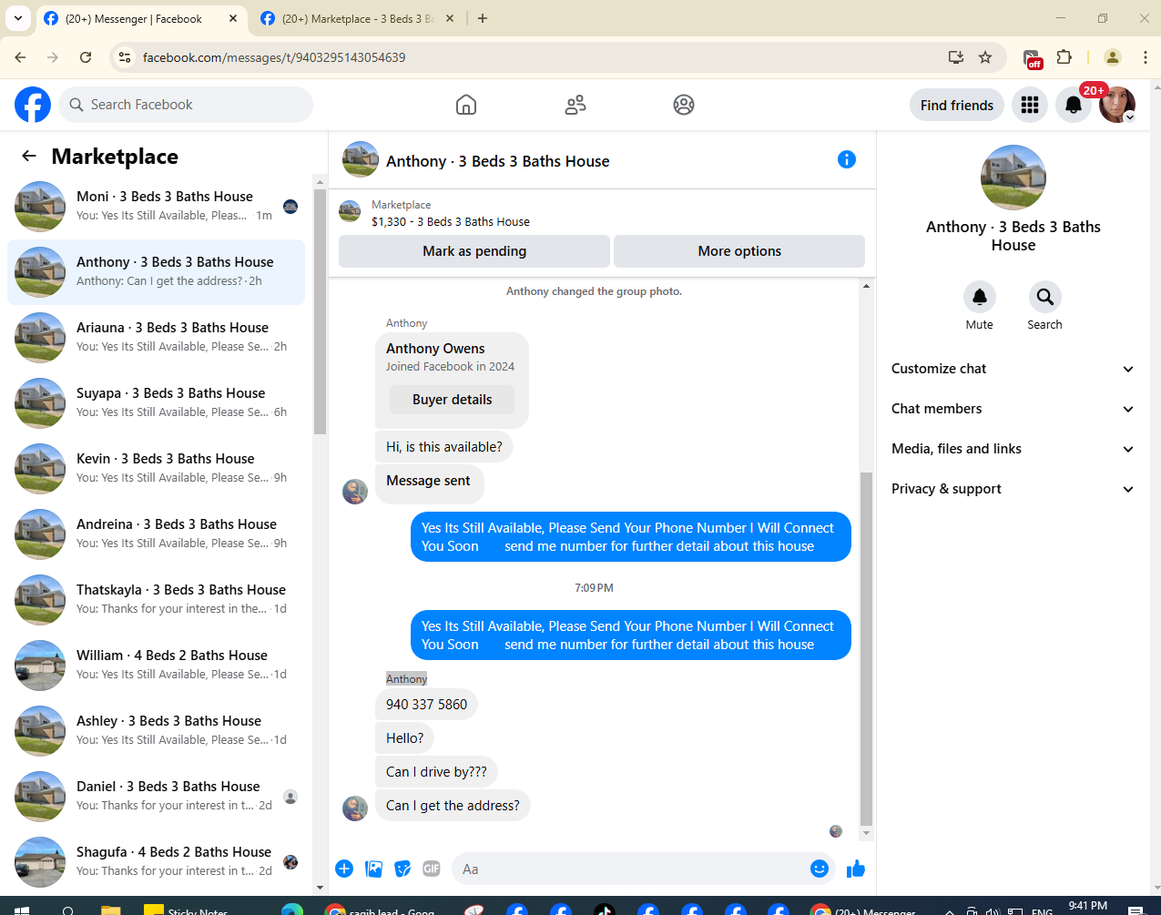Click Chrome profile avatar icon
This screenshot has width=1161, height=915.
pos(1113,57)
